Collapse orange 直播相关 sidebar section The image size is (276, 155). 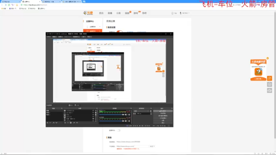pos(92,31)
